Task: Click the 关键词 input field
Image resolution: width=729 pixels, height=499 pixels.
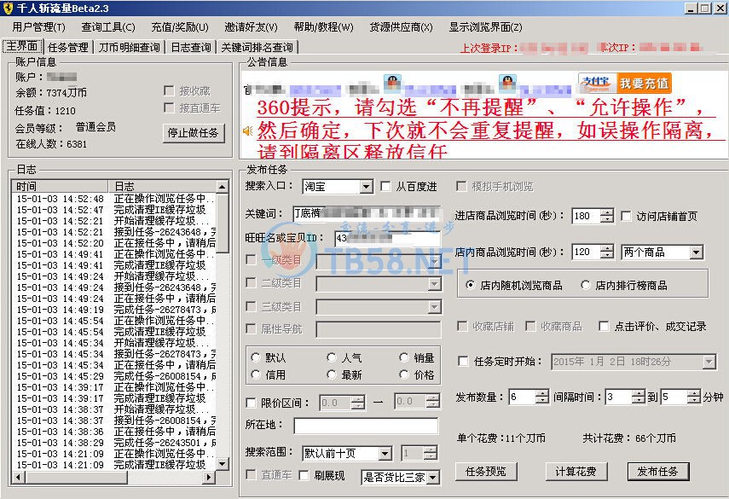Action: [x=366, y=213]
